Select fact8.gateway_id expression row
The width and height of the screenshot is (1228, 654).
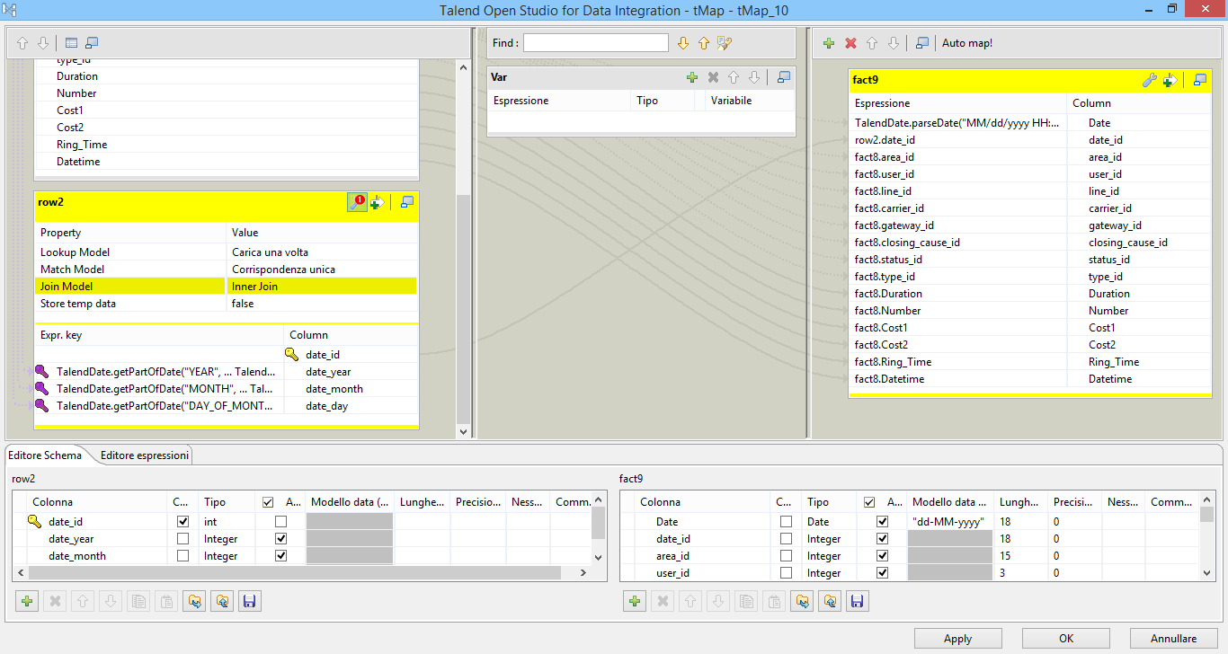tap(957, 225)
